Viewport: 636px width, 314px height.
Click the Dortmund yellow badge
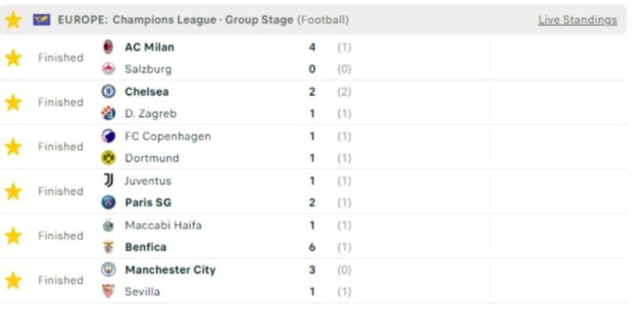tap(108, 157)
